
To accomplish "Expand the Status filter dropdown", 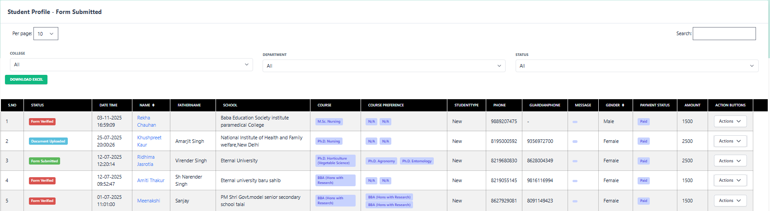I will click(x=637, y=66).
